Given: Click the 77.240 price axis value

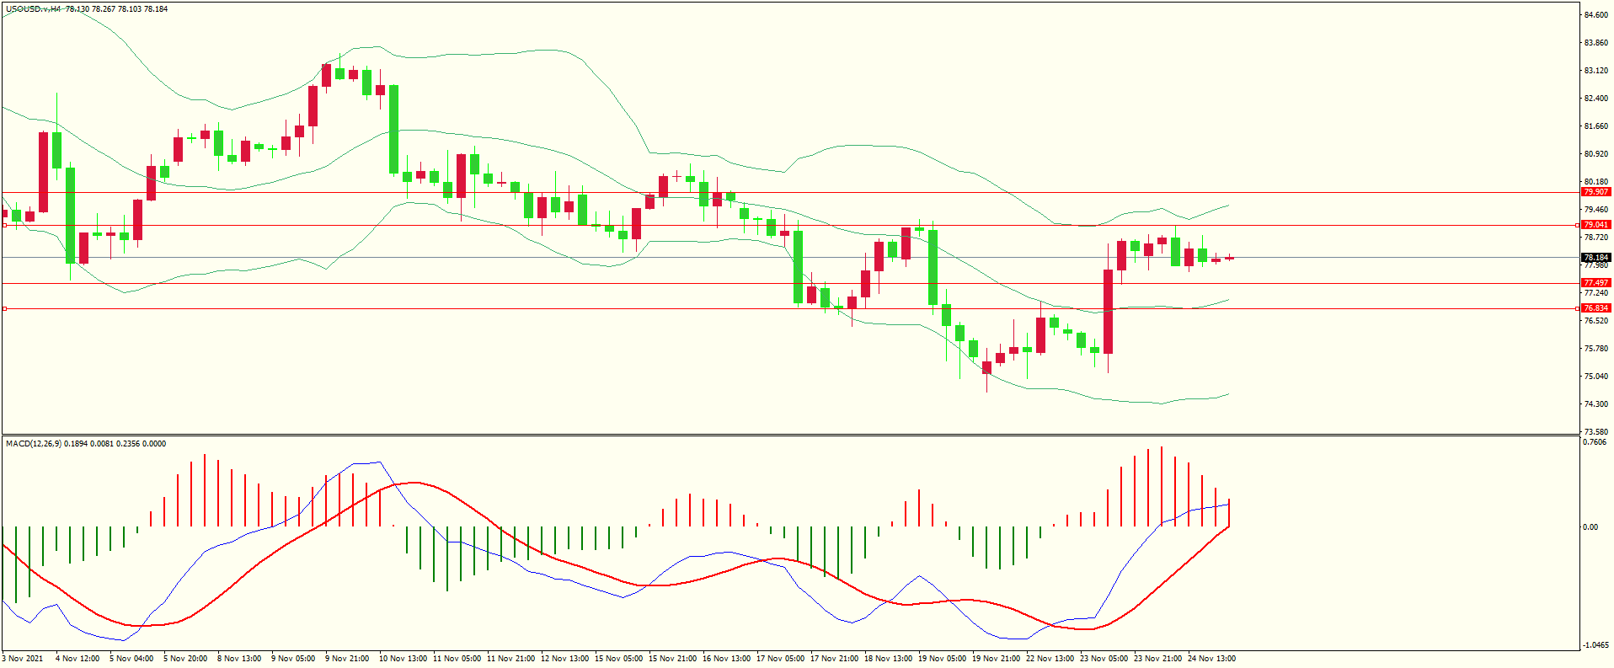Looking at the screenshot, I should pyautogui.click(x=1596, y=293).
